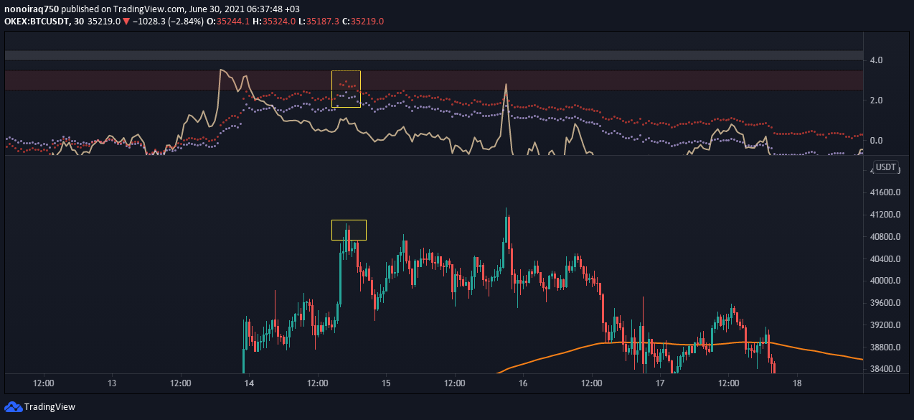This screenshot has height=420, width=914.
Task: Click the date label 14 on time axis
Action: pos(249,383)
